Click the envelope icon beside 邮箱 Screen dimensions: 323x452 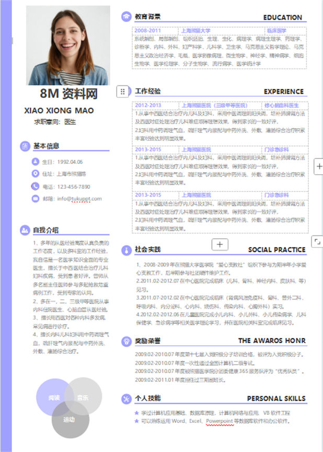pos(35,199)
